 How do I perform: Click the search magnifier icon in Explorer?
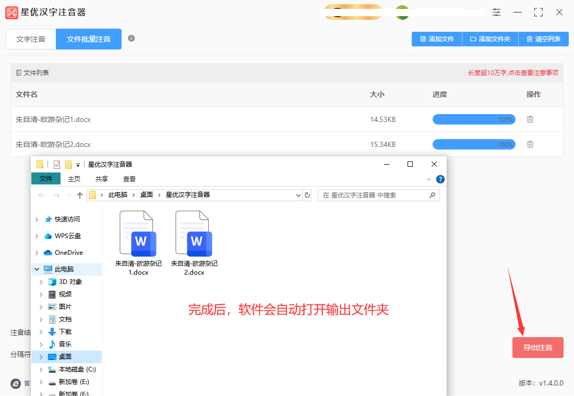433,195
